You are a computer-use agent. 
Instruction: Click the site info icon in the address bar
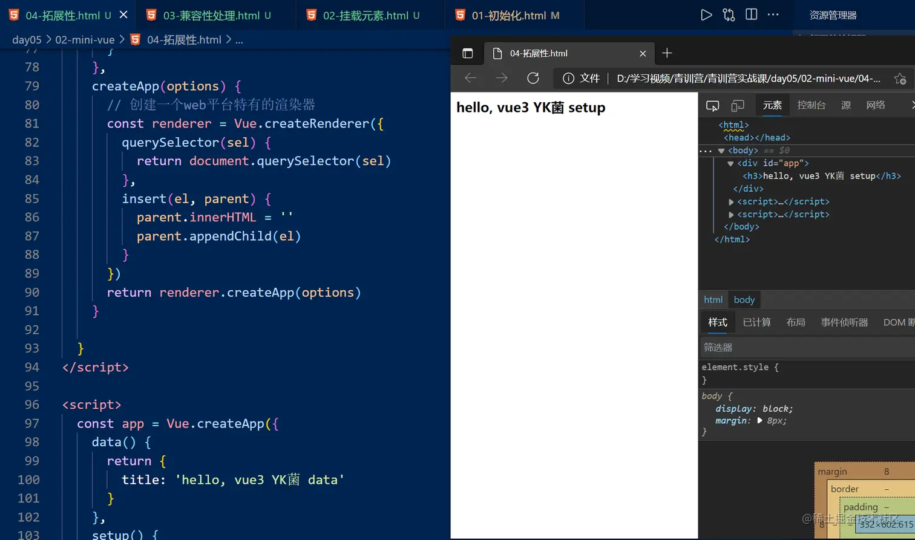568,78
